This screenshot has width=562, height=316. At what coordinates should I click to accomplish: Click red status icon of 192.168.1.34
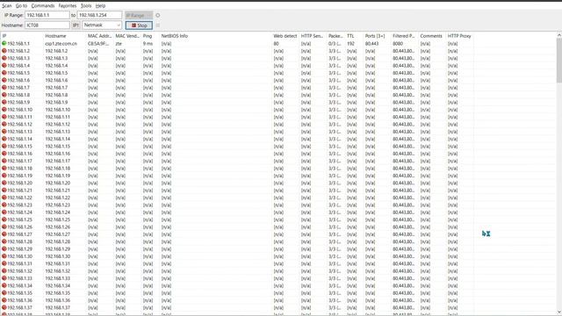coord(4,286)
